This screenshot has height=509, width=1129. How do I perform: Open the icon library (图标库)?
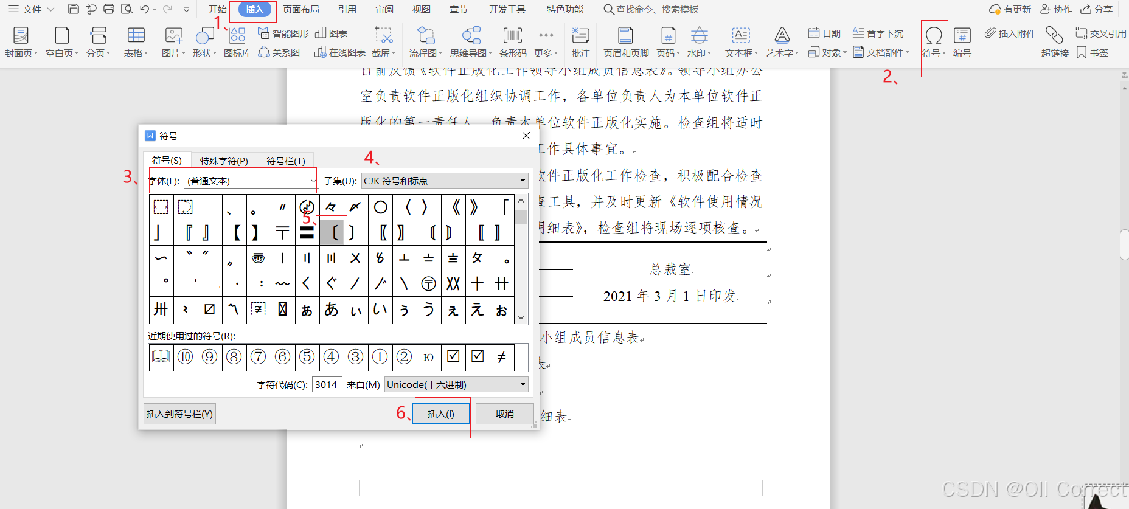[x=237, y=42]
